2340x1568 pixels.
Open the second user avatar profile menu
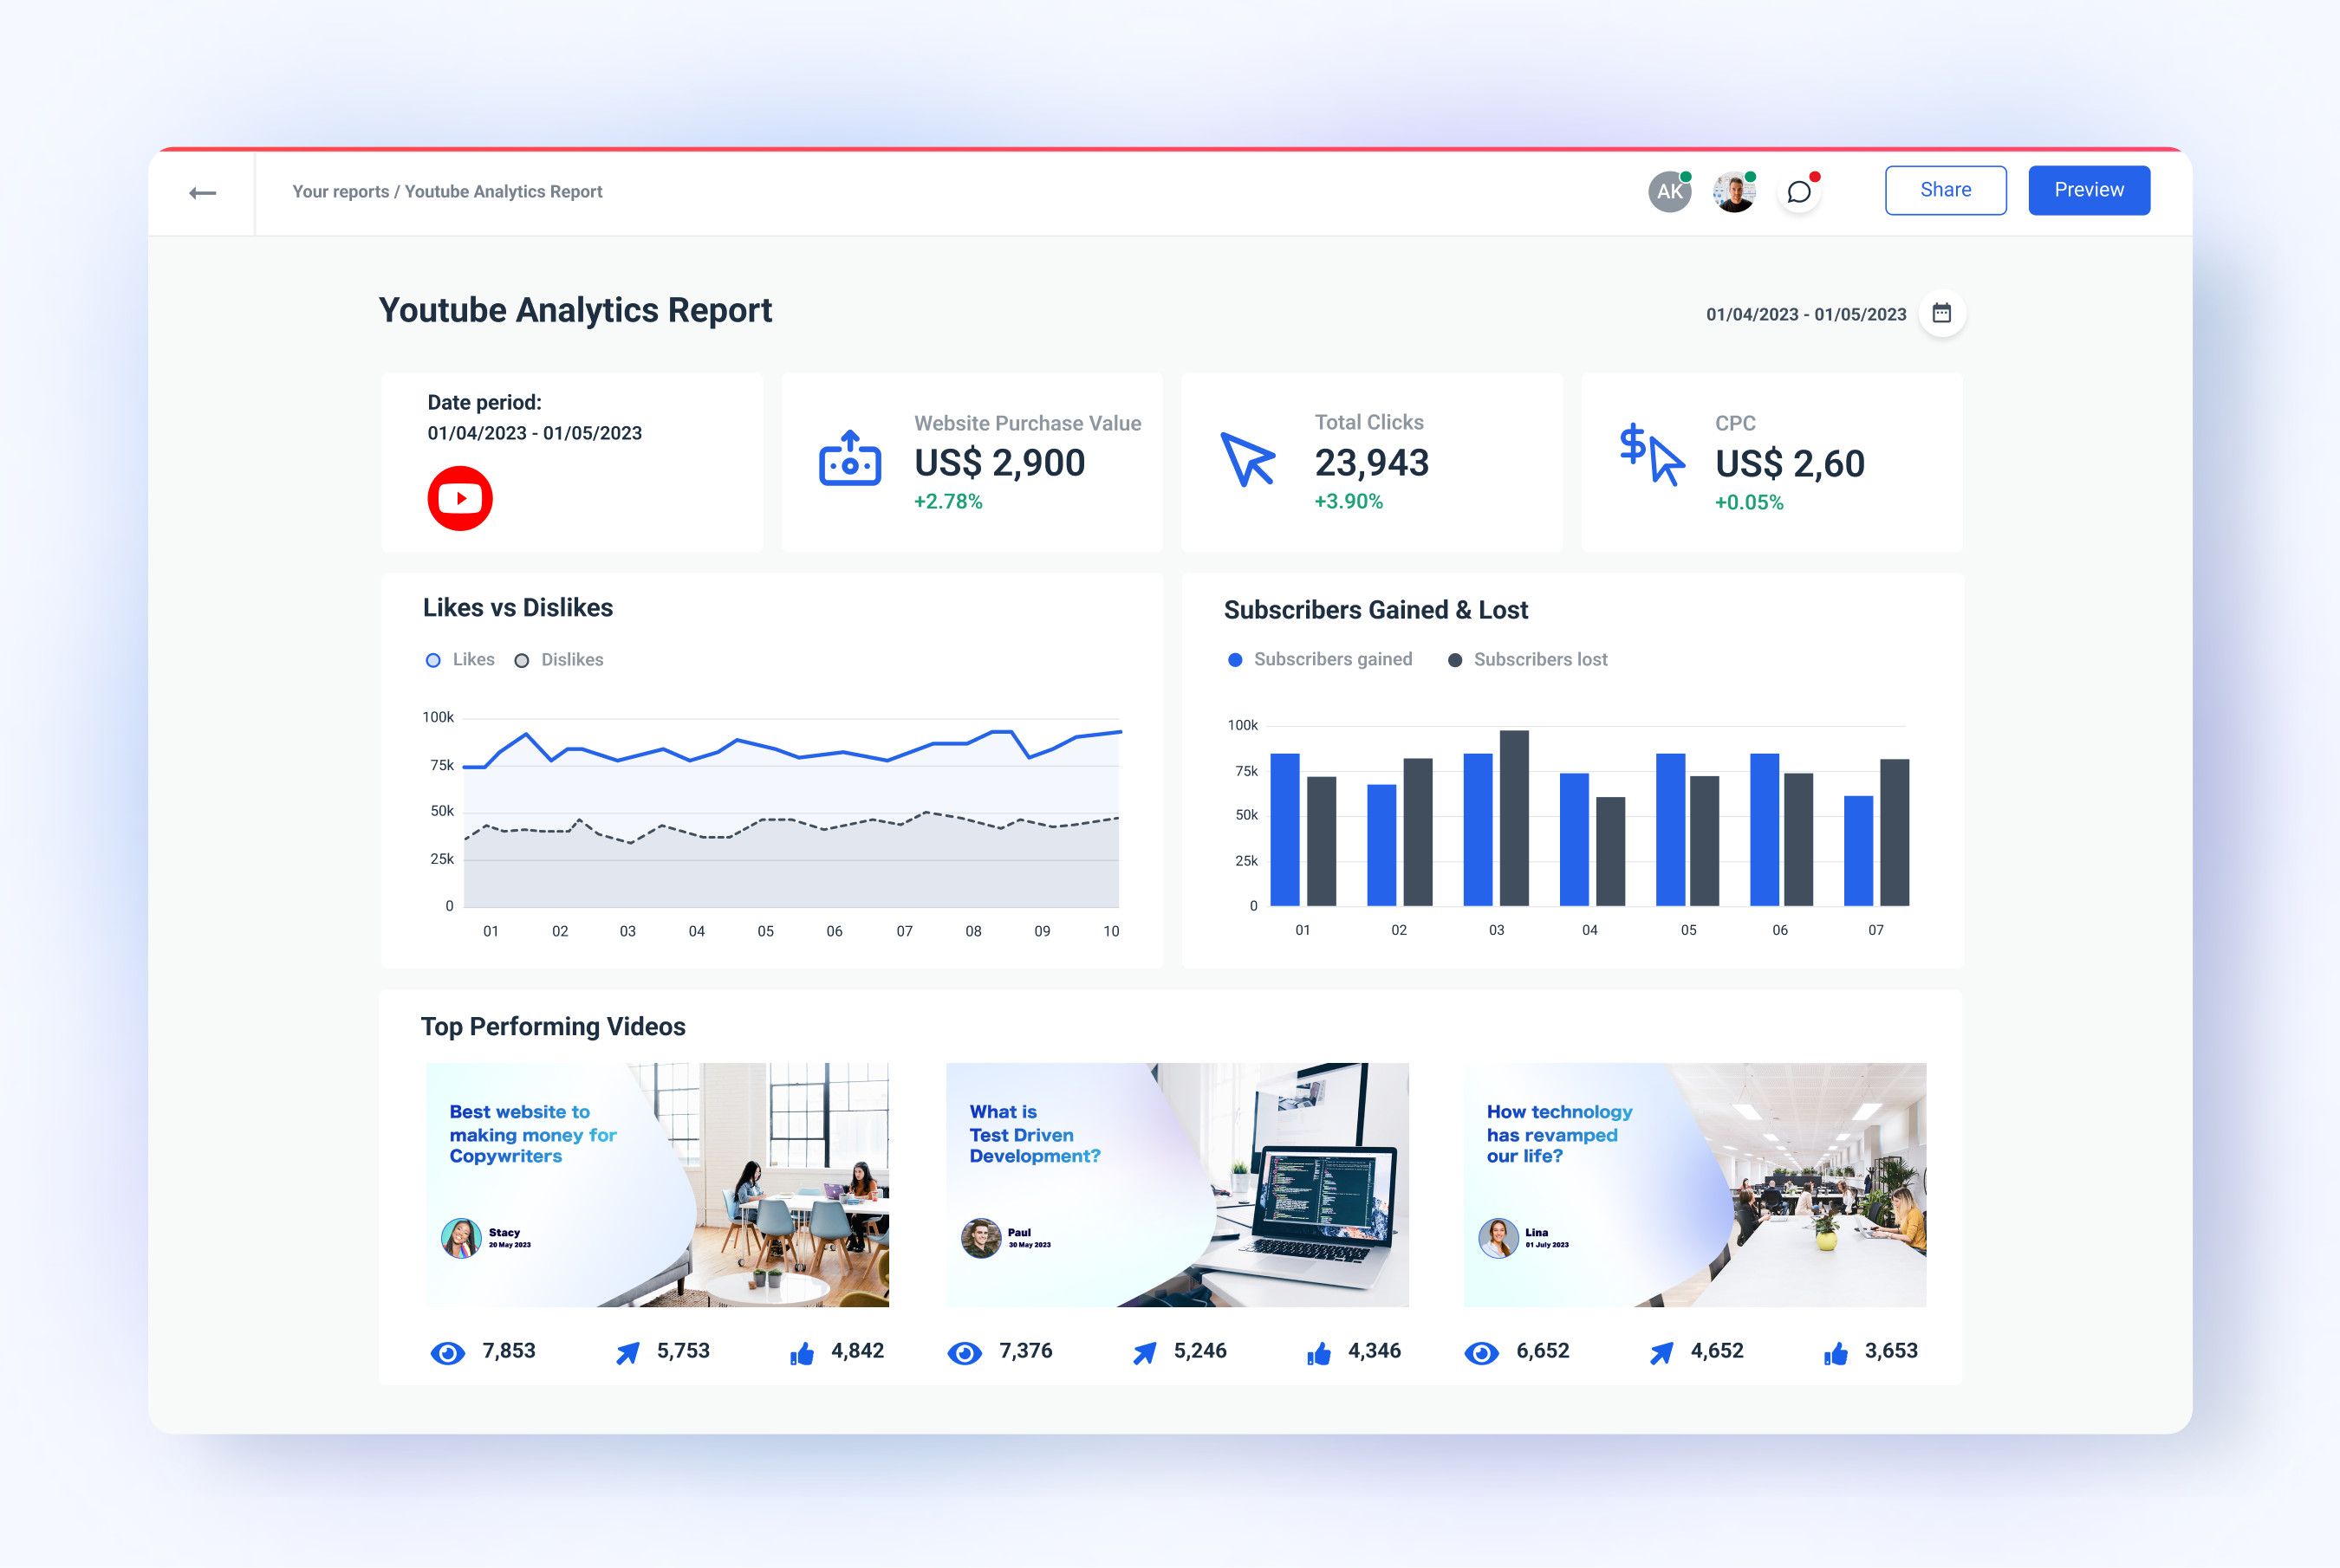(1731, 189)
